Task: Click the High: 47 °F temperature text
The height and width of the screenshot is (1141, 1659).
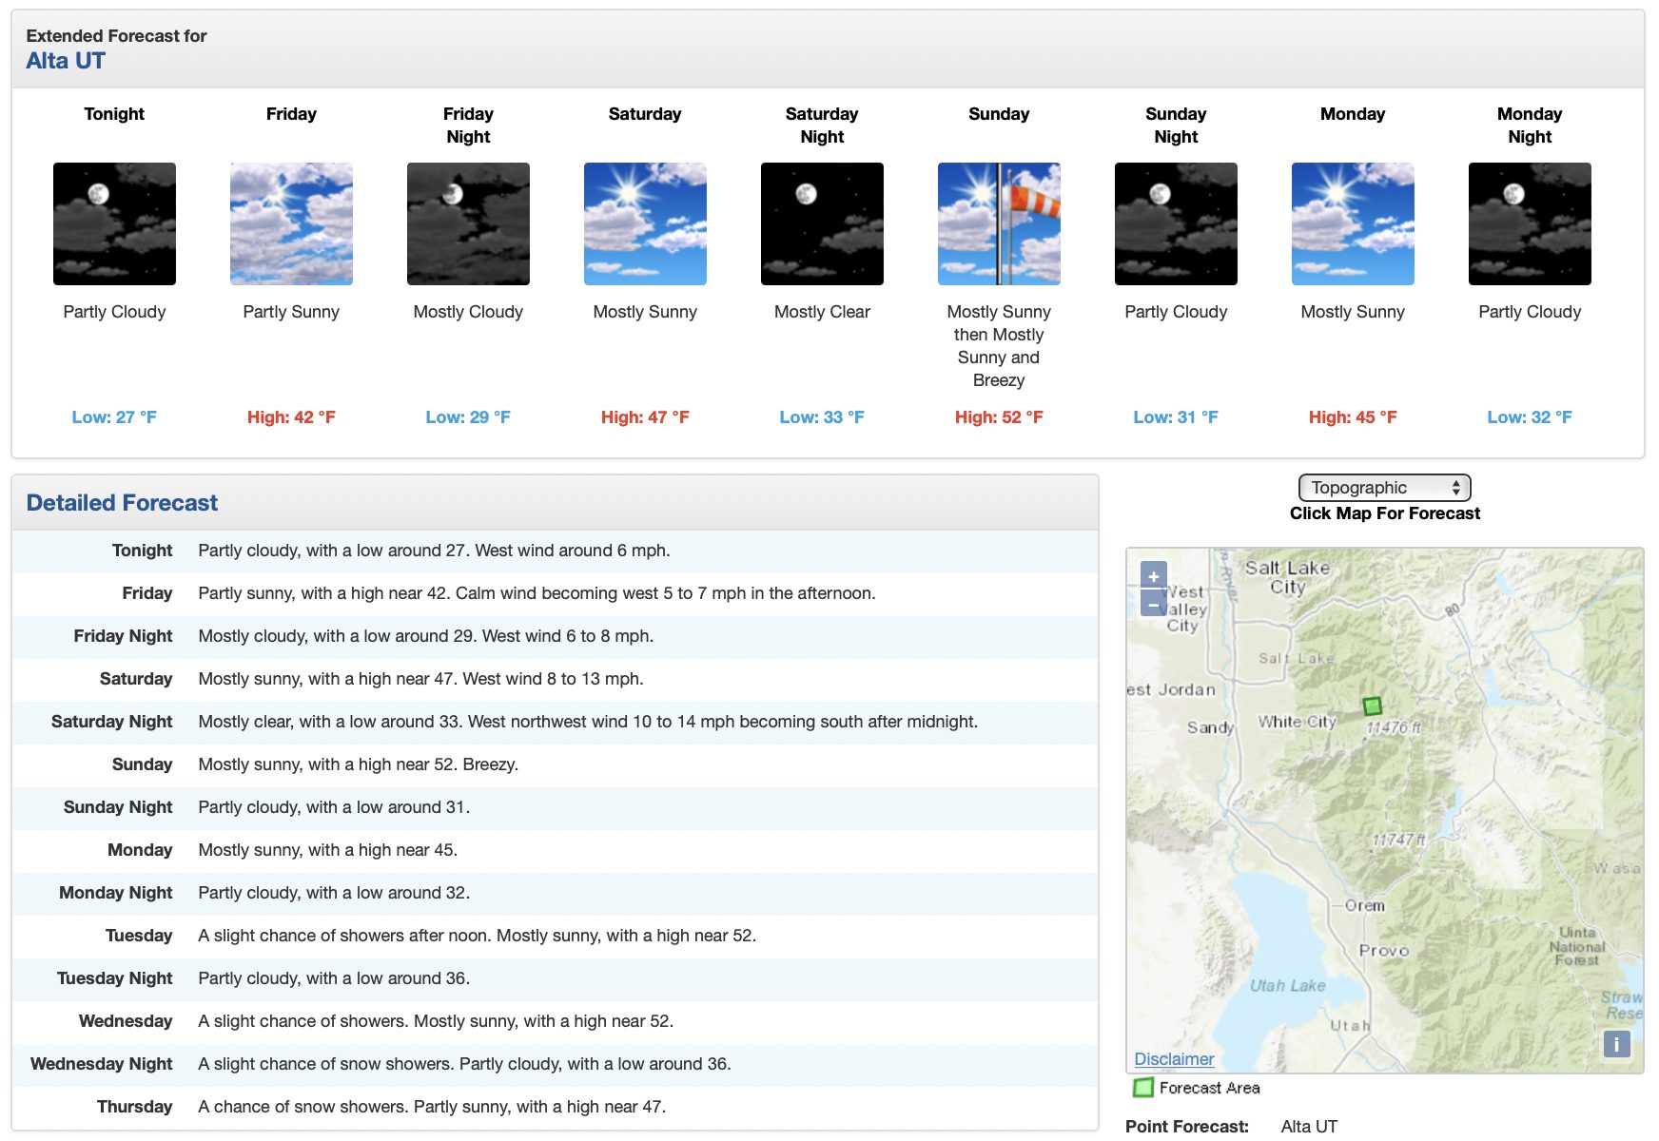Action: pos(645,417)
